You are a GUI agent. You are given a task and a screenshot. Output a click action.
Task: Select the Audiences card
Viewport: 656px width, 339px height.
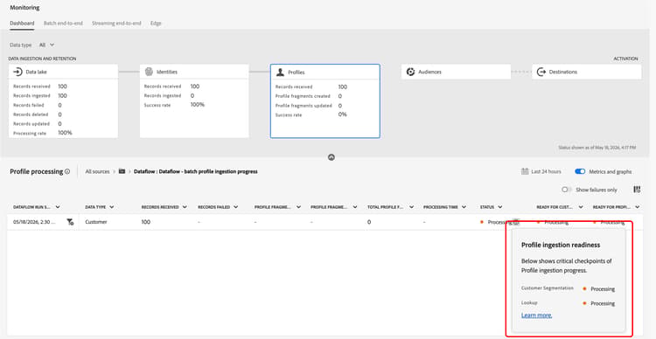click(x=456, y=72)
